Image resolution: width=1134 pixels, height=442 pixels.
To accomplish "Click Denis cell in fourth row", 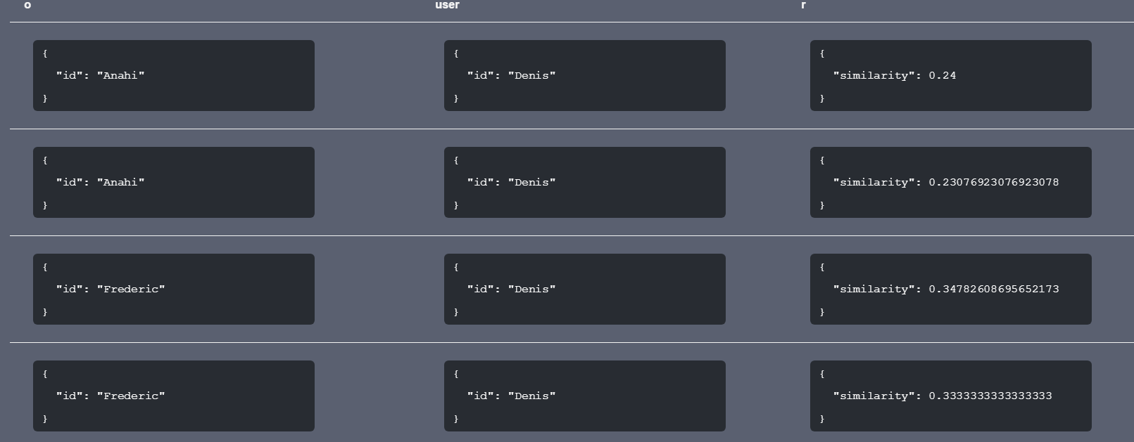I will (585, 396).
